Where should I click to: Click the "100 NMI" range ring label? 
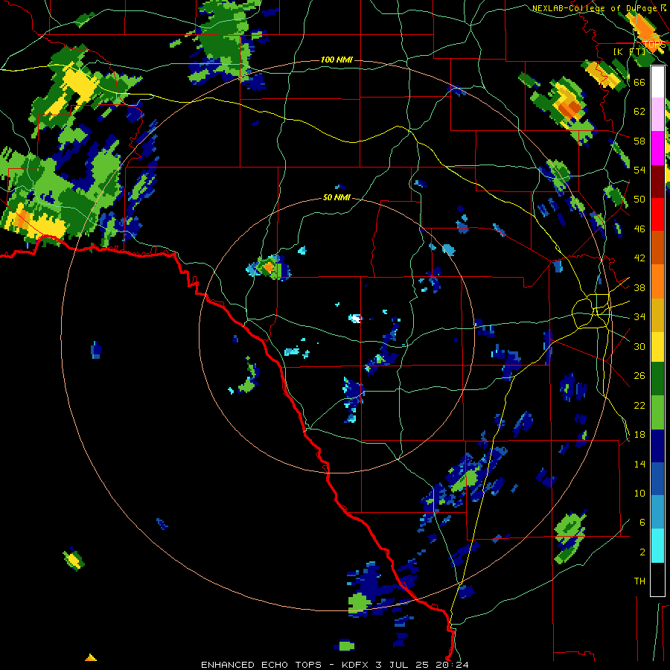[336, 60]
